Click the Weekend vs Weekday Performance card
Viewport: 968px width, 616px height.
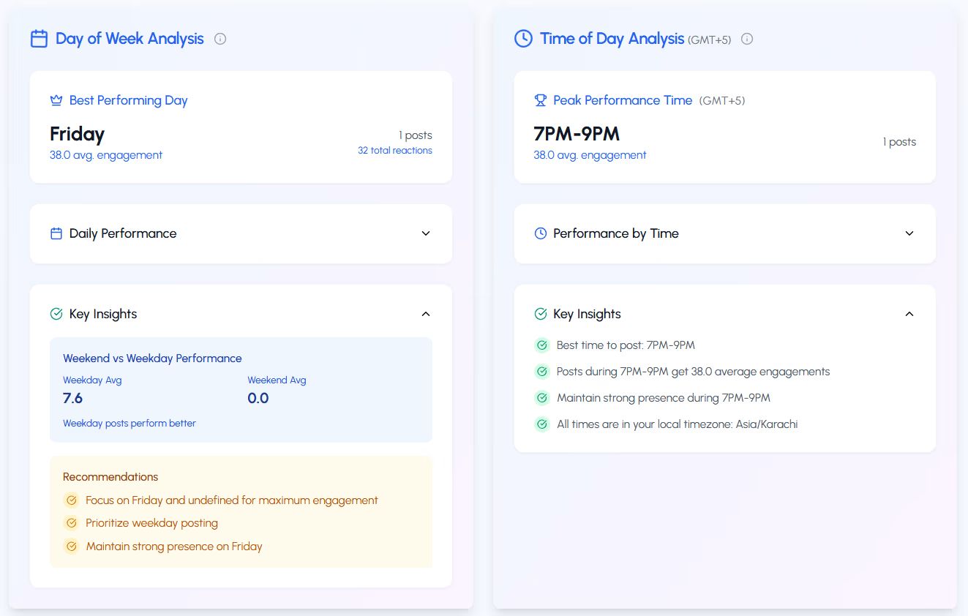[241, 389]
